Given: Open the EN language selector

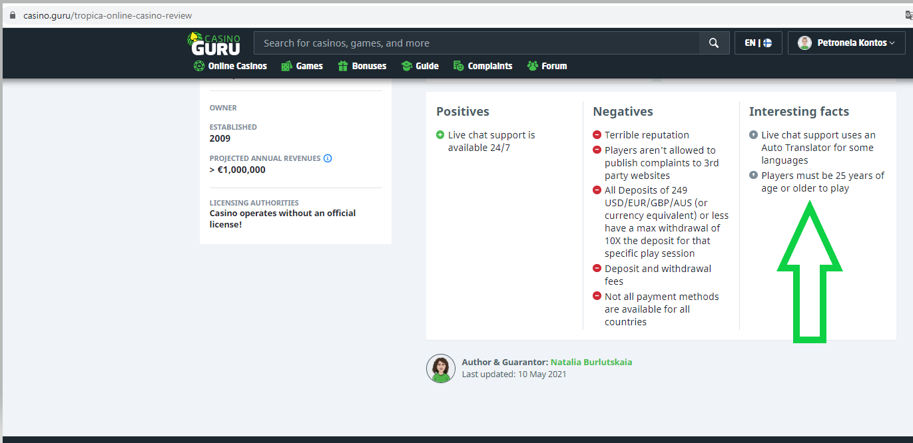Looking at the screenshot, I should [758, 43].
